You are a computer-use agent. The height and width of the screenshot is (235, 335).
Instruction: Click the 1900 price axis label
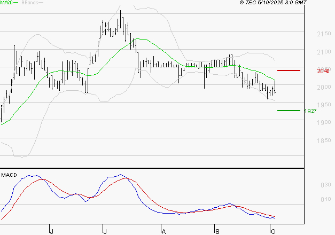pos(324,122)
